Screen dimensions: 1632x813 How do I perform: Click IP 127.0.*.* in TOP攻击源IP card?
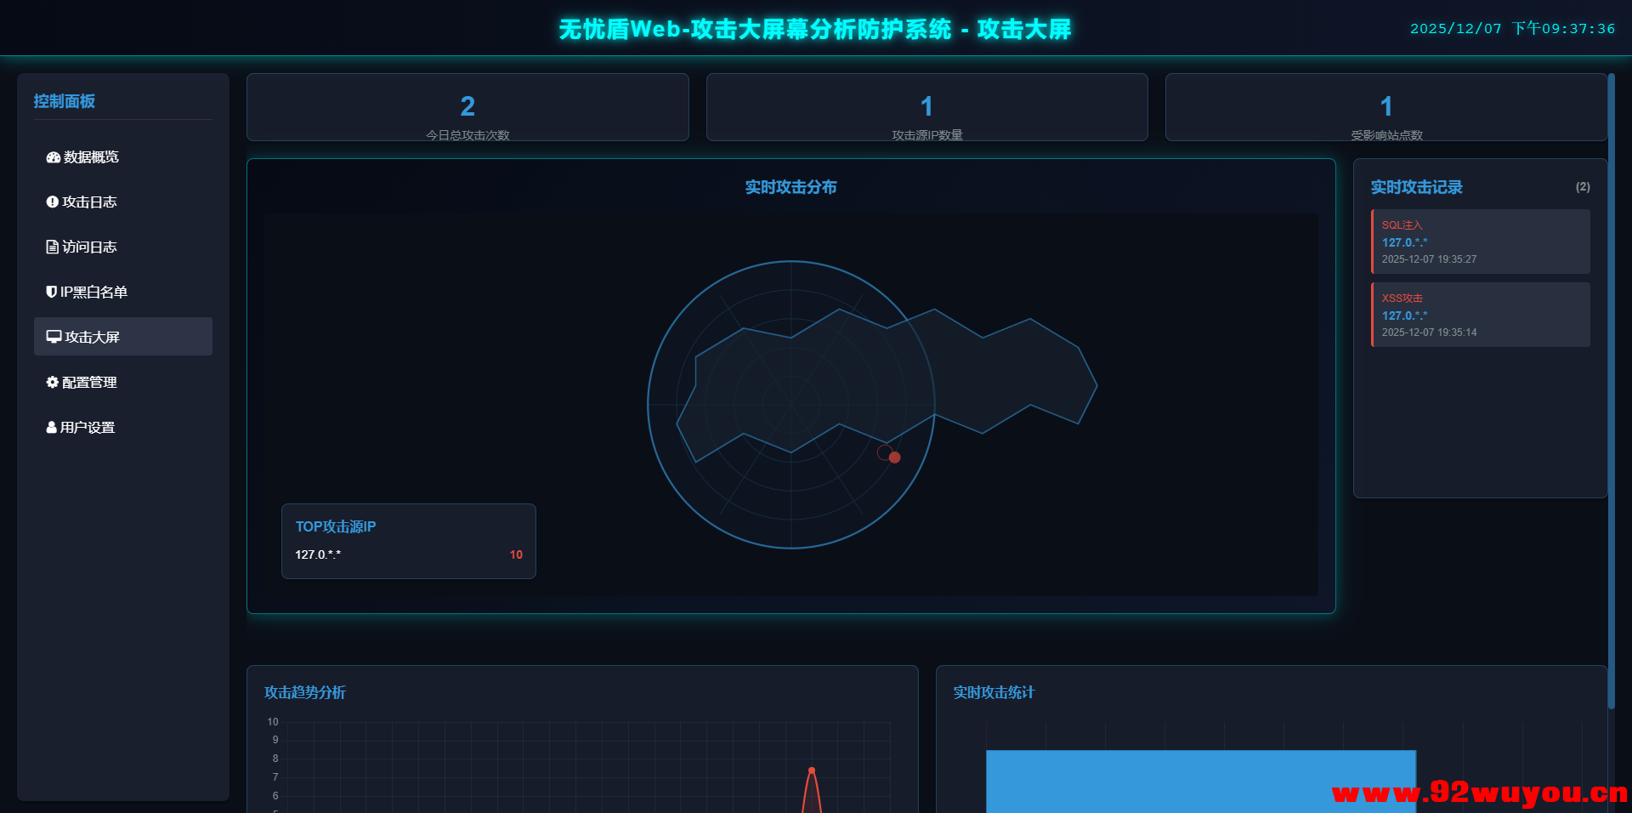317,554
